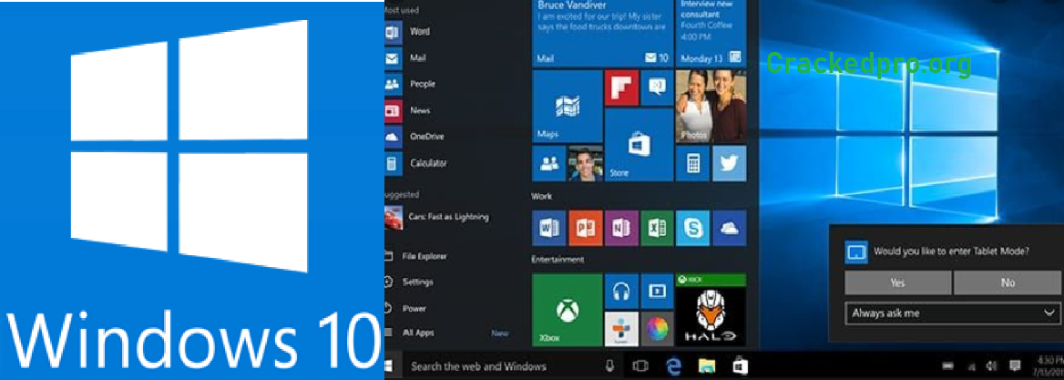1064x380 pixels.
Task: Open the Store tile
Action: (639, 145)
